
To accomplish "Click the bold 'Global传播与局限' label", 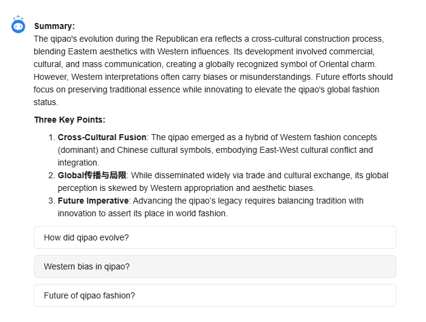I will (x=92, y=175).
